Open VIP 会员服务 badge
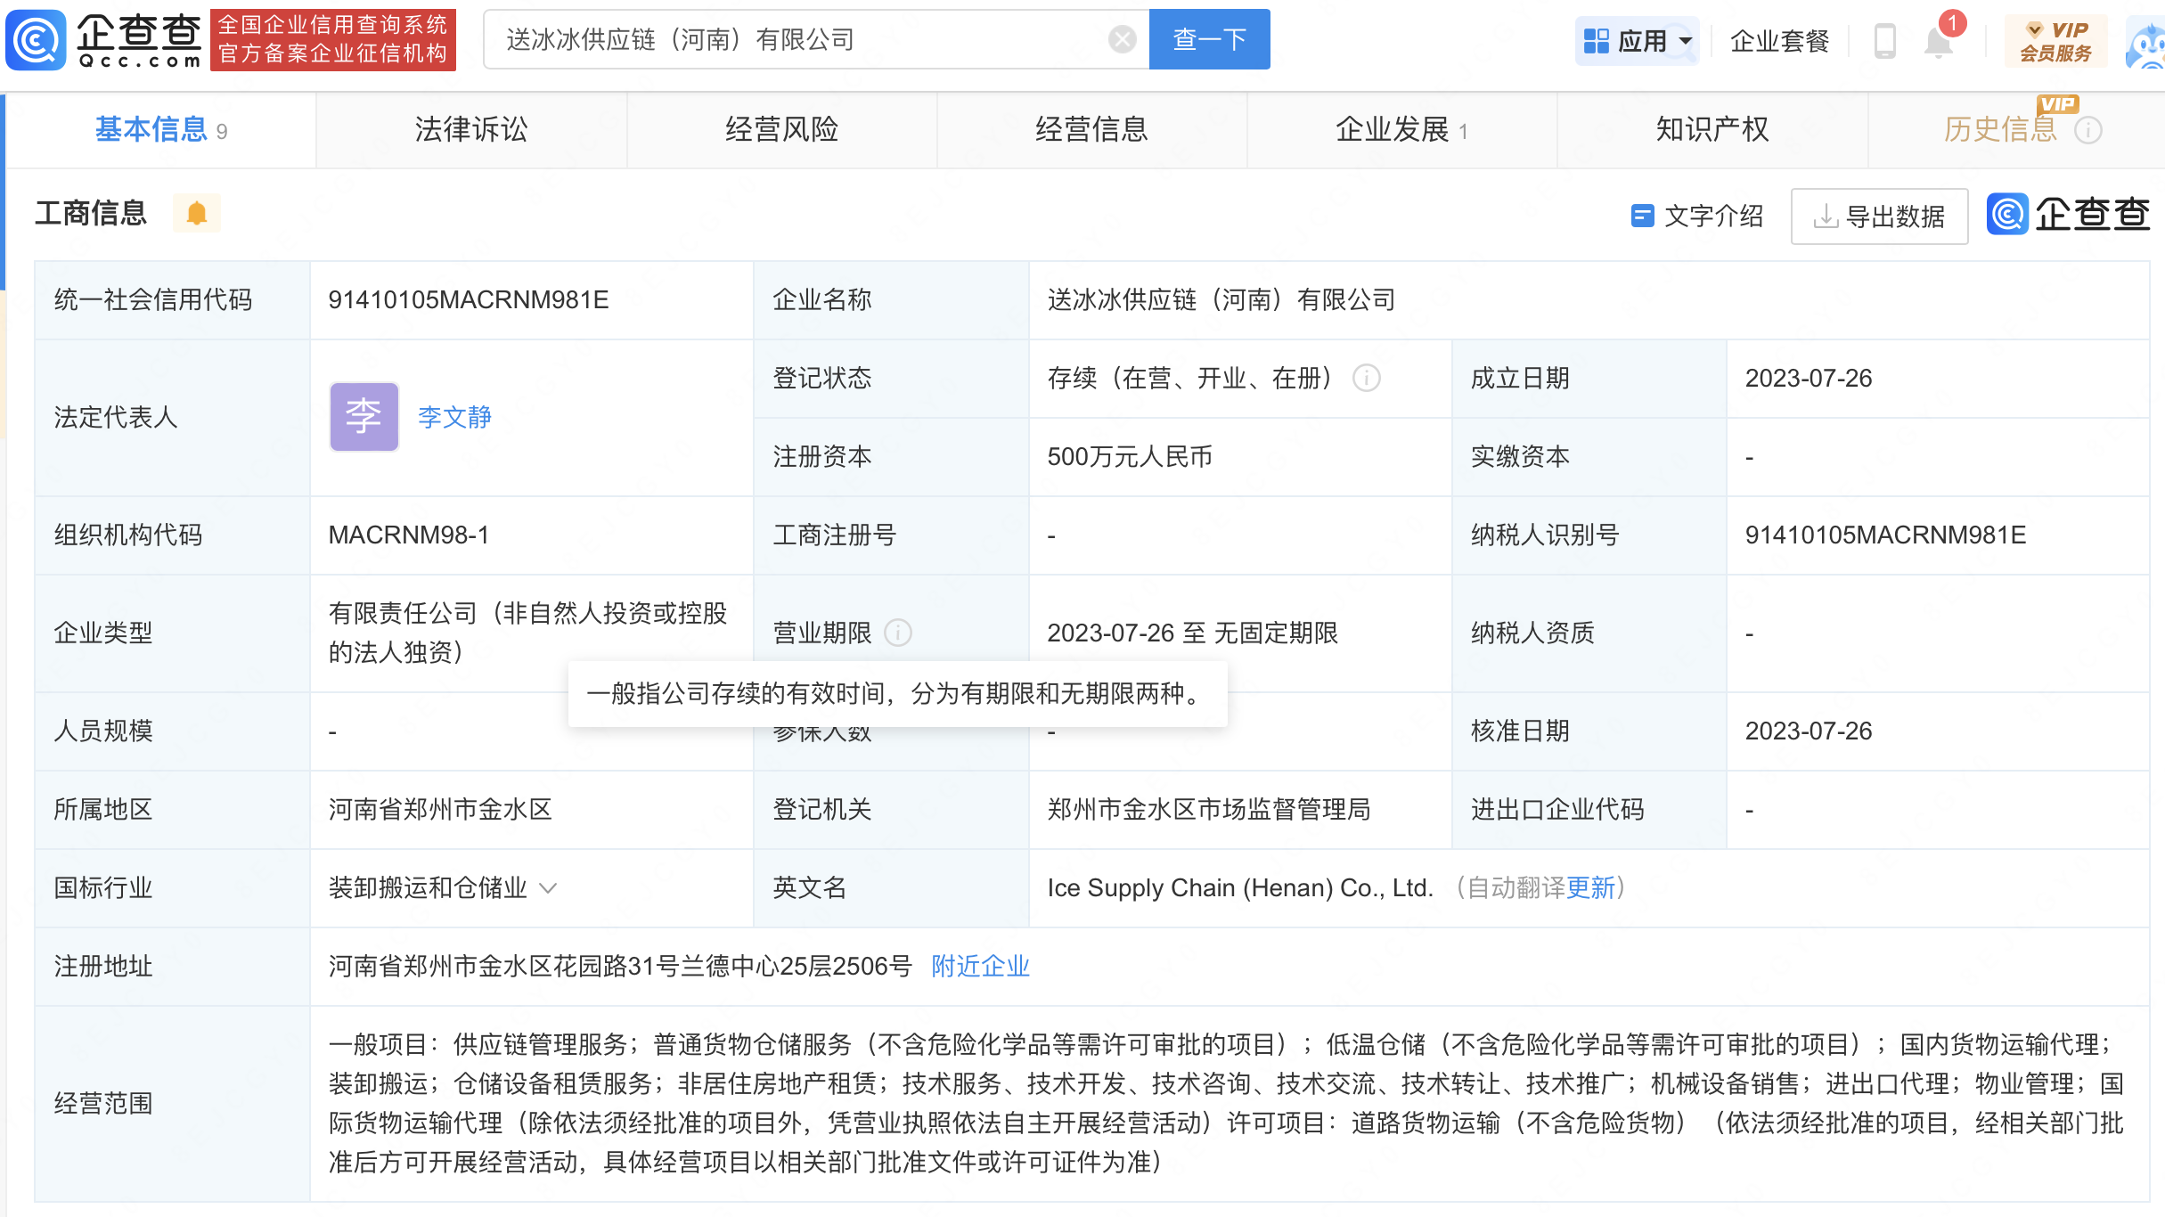 (x=2055, y=41)
